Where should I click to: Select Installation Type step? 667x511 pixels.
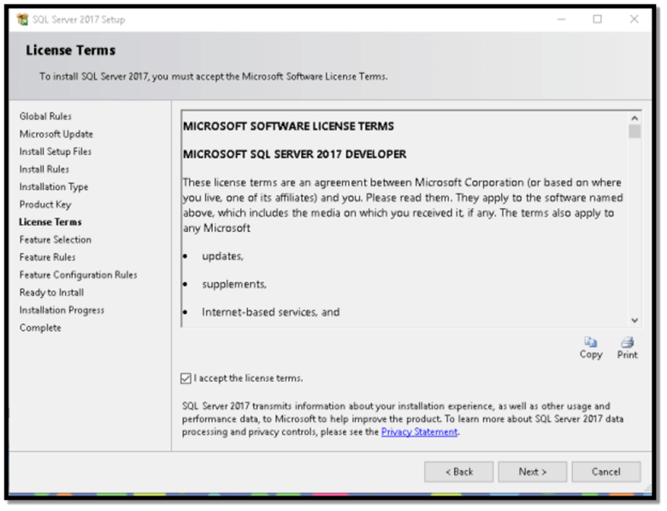[54, 187]
